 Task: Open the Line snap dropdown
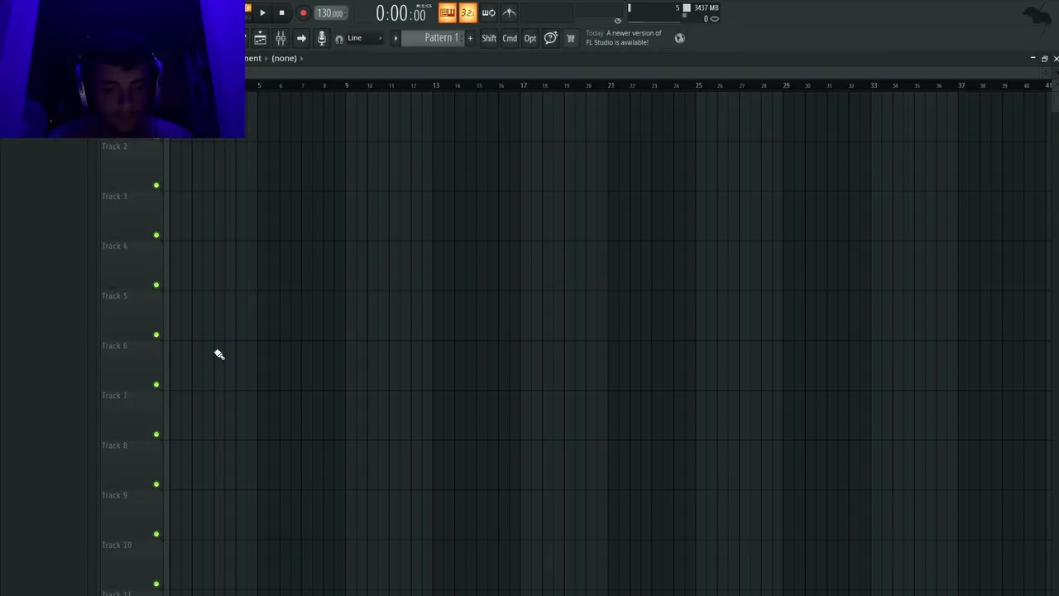coord(364,38)
